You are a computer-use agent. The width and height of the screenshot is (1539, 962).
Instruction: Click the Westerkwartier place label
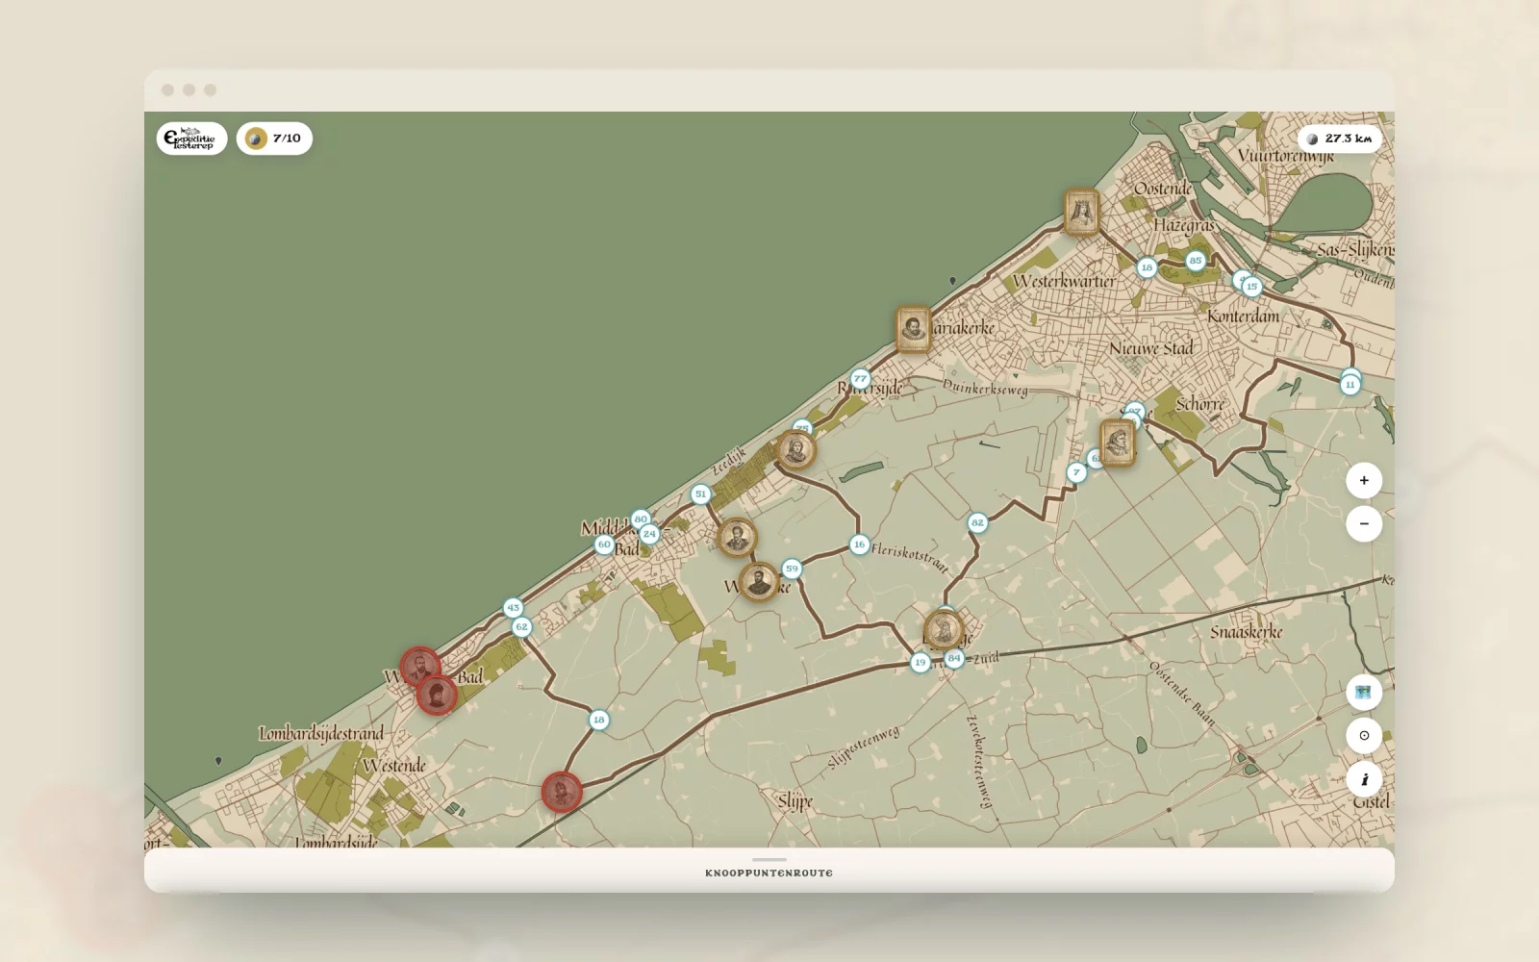coord(1064,282)
